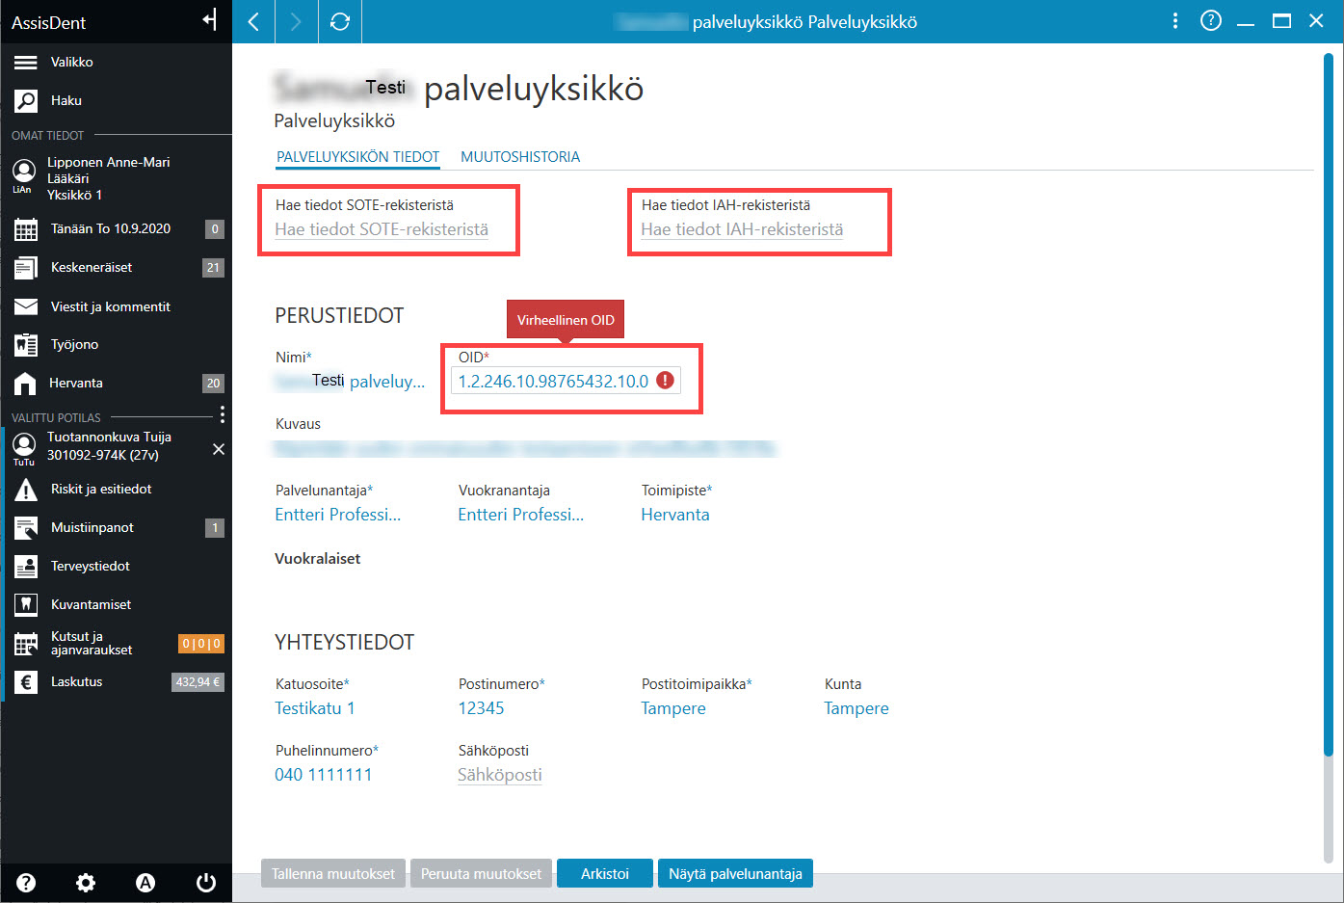Open the Haku search icon

pos(26,100)
